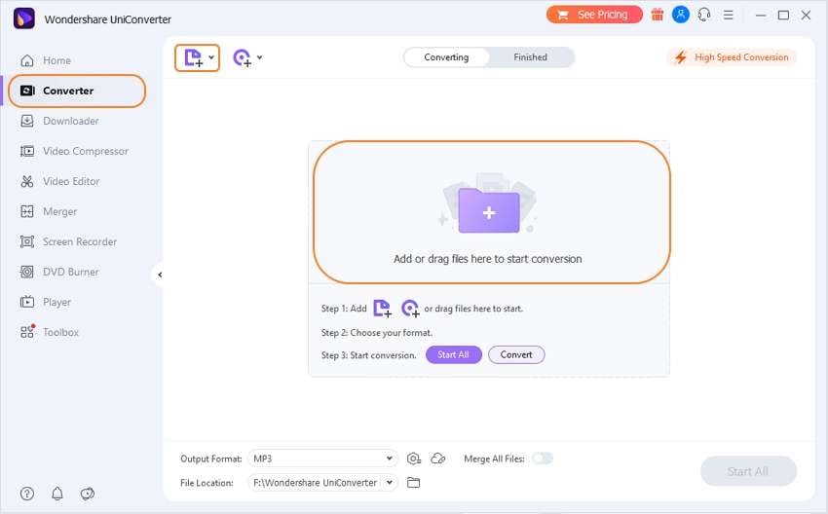Click the Convert button in Step 3
Screen dimensions: 828x514
point(516,354)
